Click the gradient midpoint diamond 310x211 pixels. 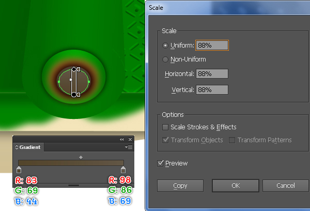click(x=81, y=157)
